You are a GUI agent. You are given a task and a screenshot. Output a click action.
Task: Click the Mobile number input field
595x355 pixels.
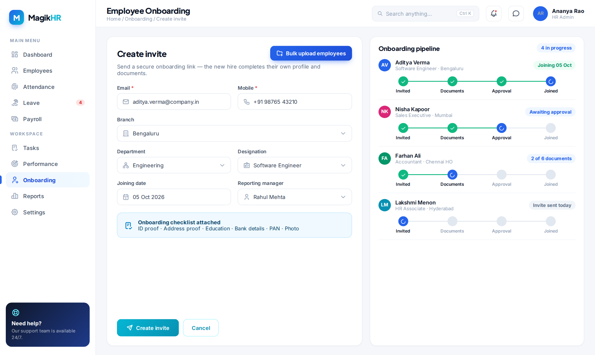(x=295, y=102)
